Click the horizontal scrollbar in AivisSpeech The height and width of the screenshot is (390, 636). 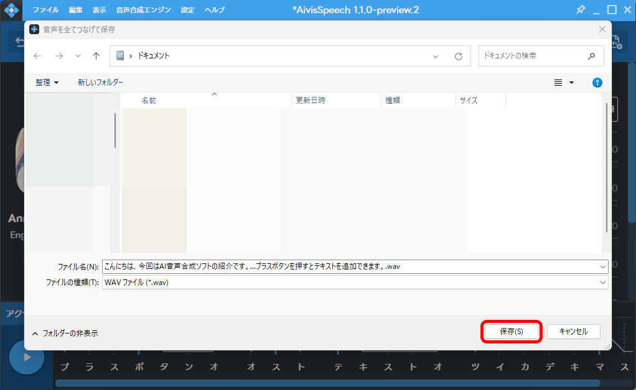point(327,383)
